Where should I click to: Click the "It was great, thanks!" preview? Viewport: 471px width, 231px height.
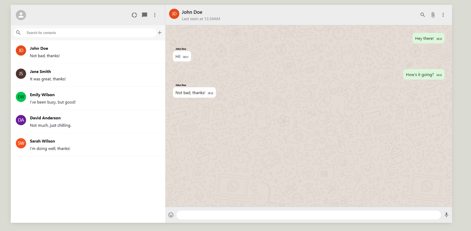coord(48,79)
